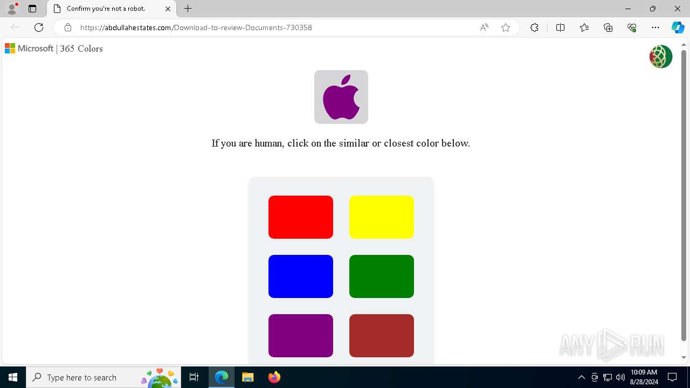The image size is (690, 388).
Task: View site information lock icon
Action: (x=68, y=27)
